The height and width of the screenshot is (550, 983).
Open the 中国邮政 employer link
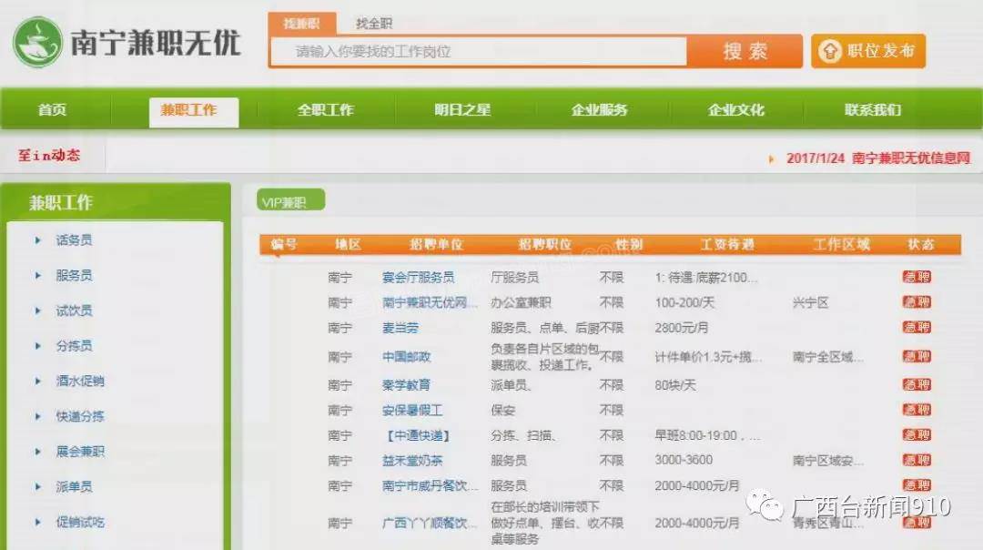pyautogui.click(x=406, y=357)
